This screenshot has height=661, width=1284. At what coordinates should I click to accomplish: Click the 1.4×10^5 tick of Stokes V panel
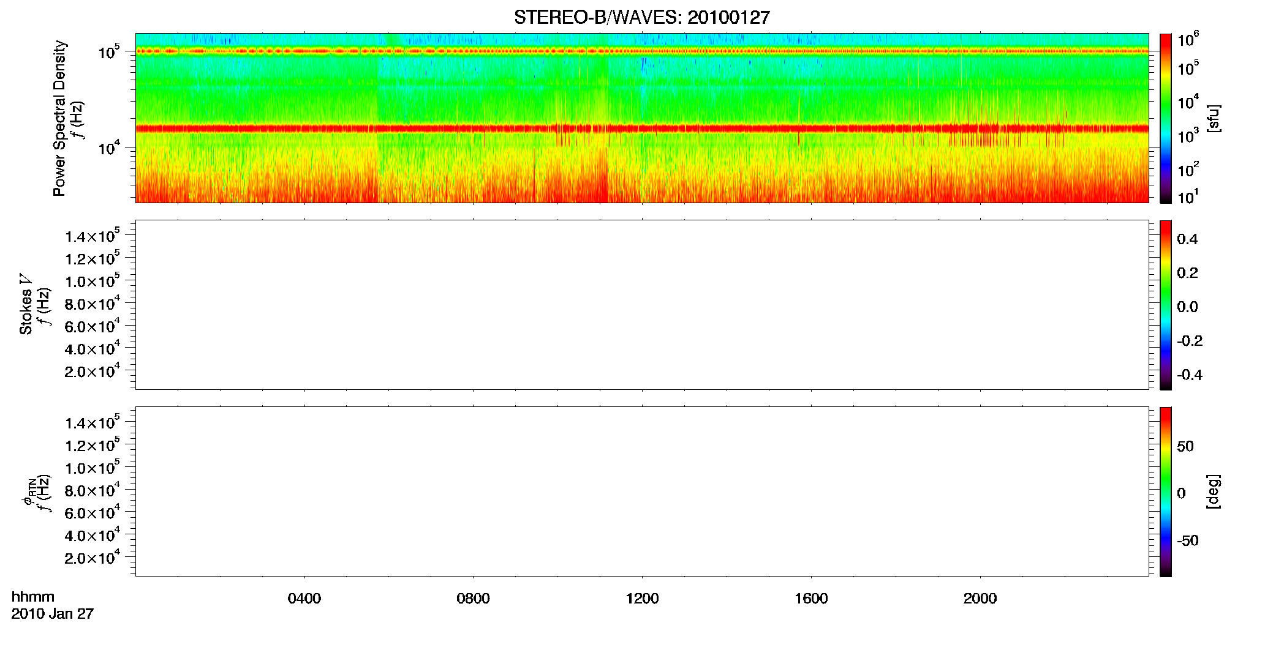pos(93,236)
